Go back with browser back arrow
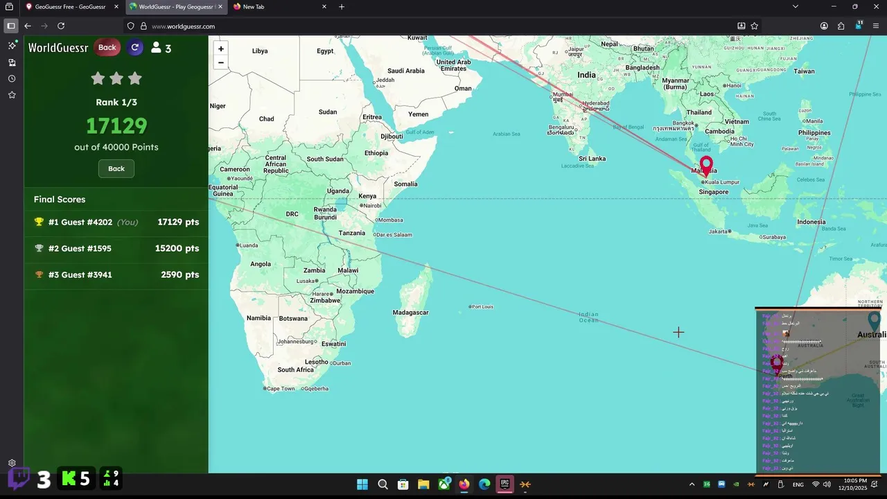887x499 pixels. (28, 26)
